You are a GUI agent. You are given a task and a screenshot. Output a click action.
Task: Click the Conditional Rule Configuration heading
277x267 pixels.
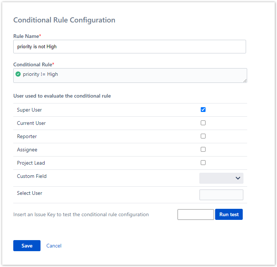click(64, 20)
